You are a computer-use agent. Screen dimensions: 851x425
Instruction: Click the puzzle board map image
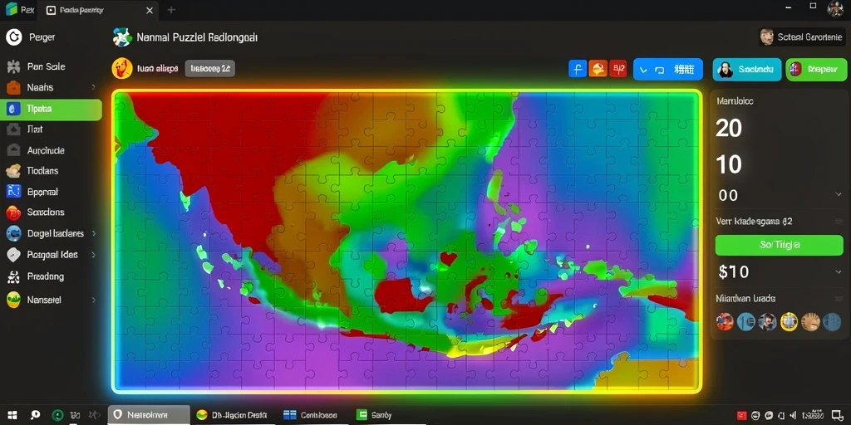click(406, 241)
